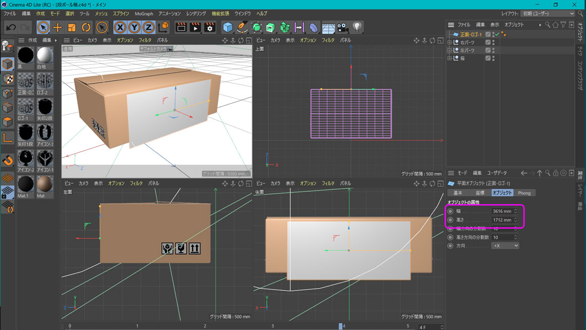This screenshot has height=330, width=586.
Task: Expand the 右パーツ tree item
Action: (x=450, y=43)
